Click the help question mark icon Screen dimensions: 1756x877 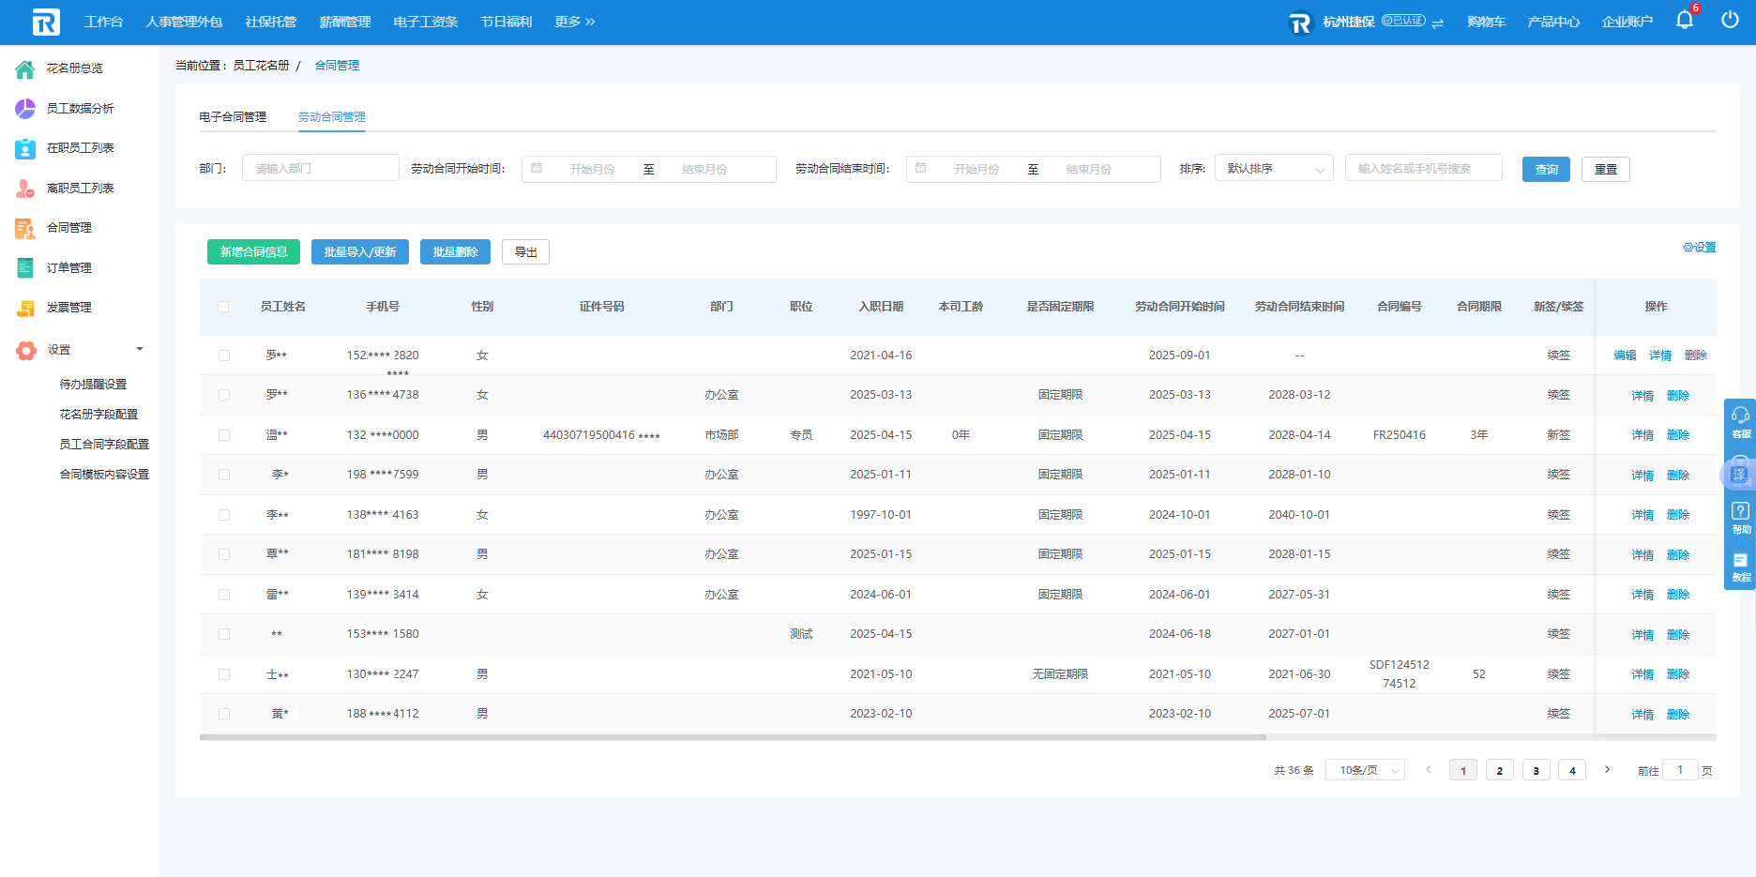1740,512
